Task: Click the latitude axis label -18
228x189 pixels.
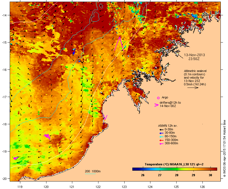Action: [x=4, y=124]
